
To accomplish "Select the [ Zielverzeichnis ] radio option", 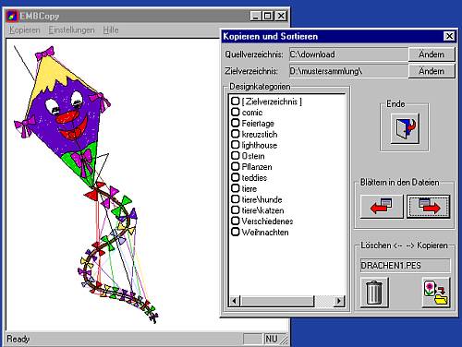I will pyautogui.click(x=267, y=102).
